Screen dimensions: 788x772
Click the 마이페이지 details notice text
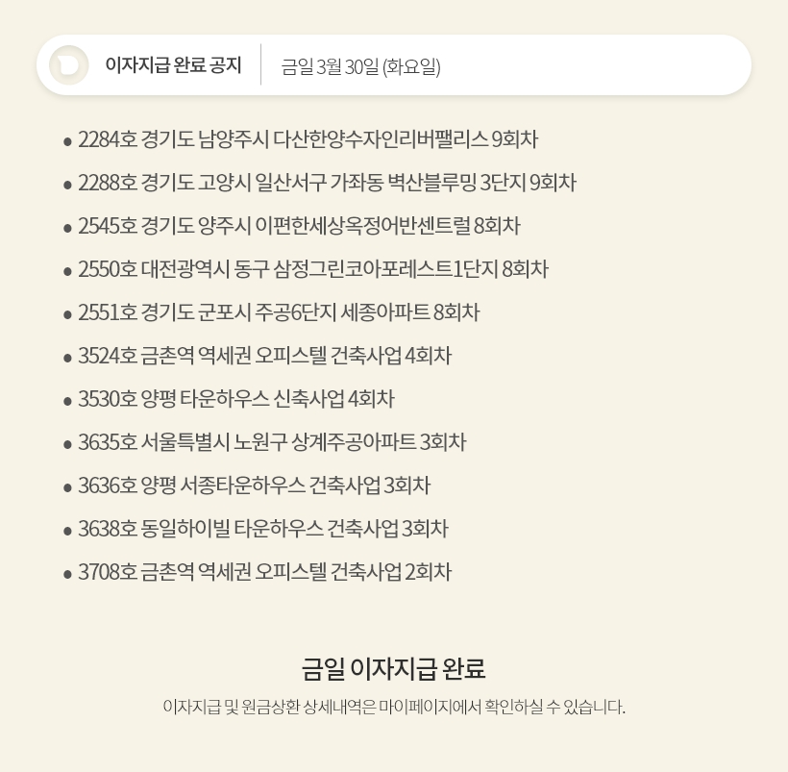click(x=394, y=708)
